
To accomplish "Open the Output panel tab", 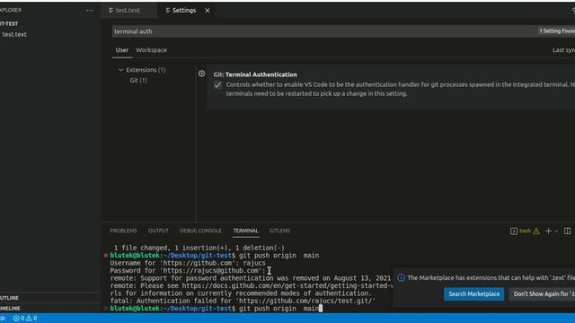I will pyautogui.click(x=158, y=231).
